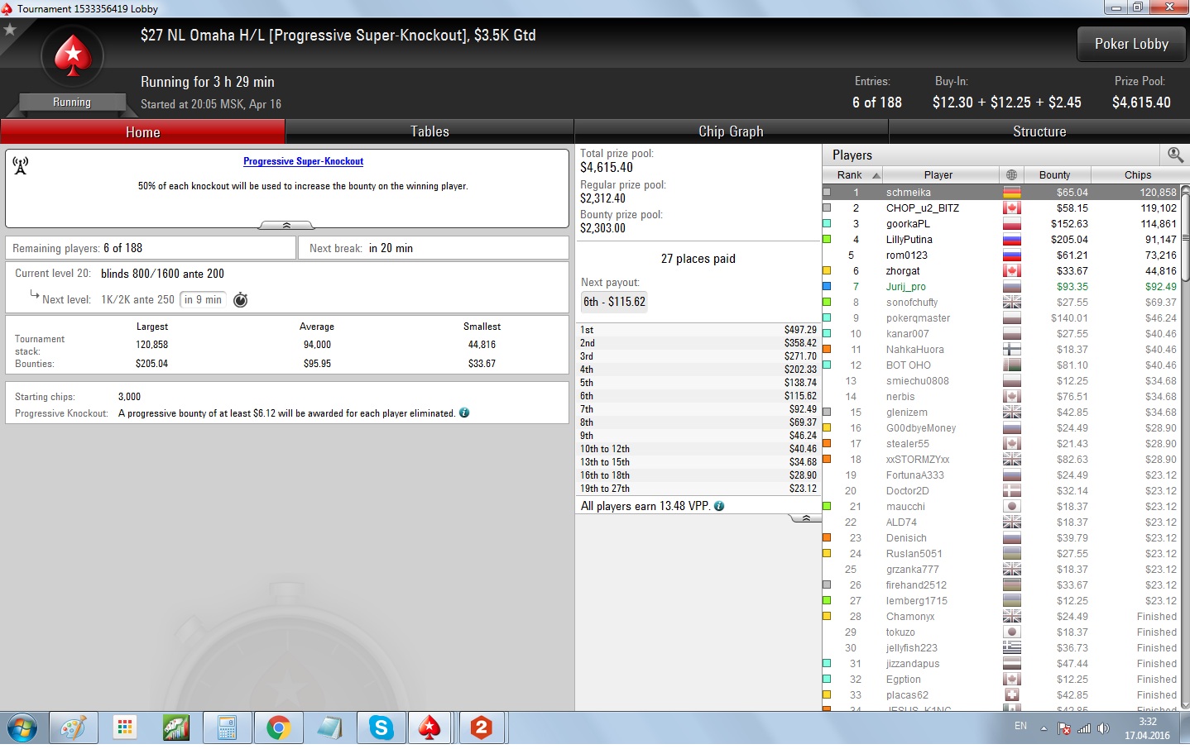
Task: Select player rom0123 in the list
Action: [1000, 255]
